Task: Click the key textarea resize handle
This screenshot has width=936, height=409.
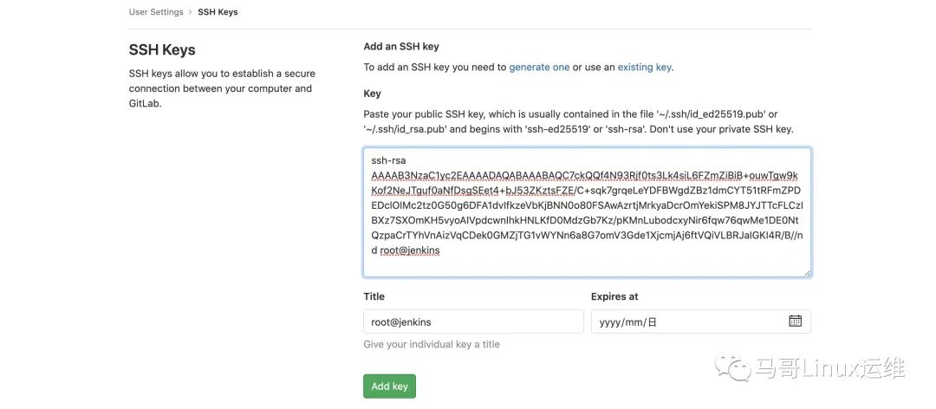Action: point(806,272)
